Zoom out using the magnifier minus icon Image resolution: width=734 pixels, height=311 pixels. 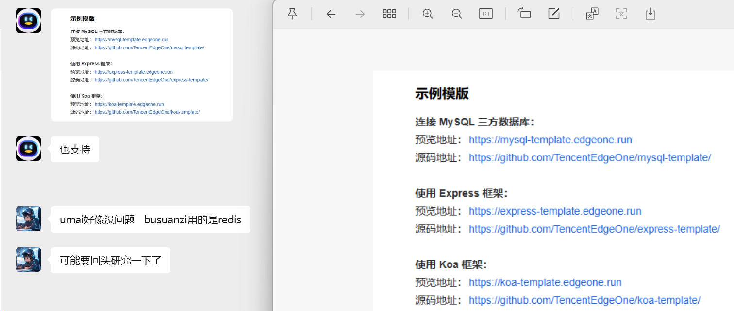(457, 14)
